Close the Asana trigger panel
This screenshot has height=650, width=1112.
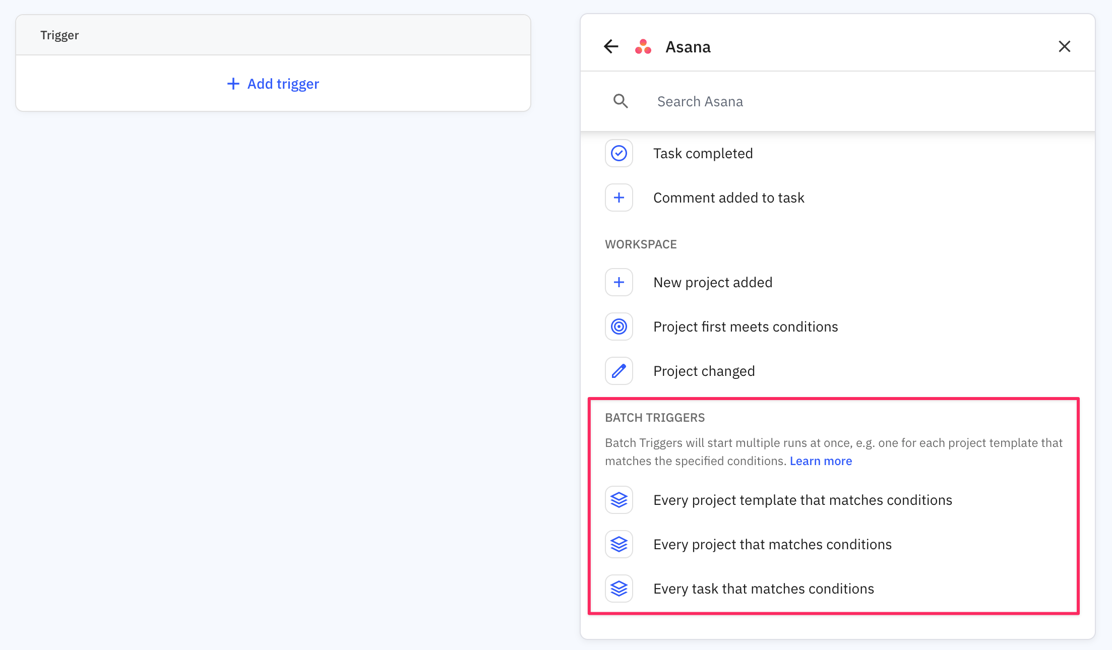point(1065,46)
